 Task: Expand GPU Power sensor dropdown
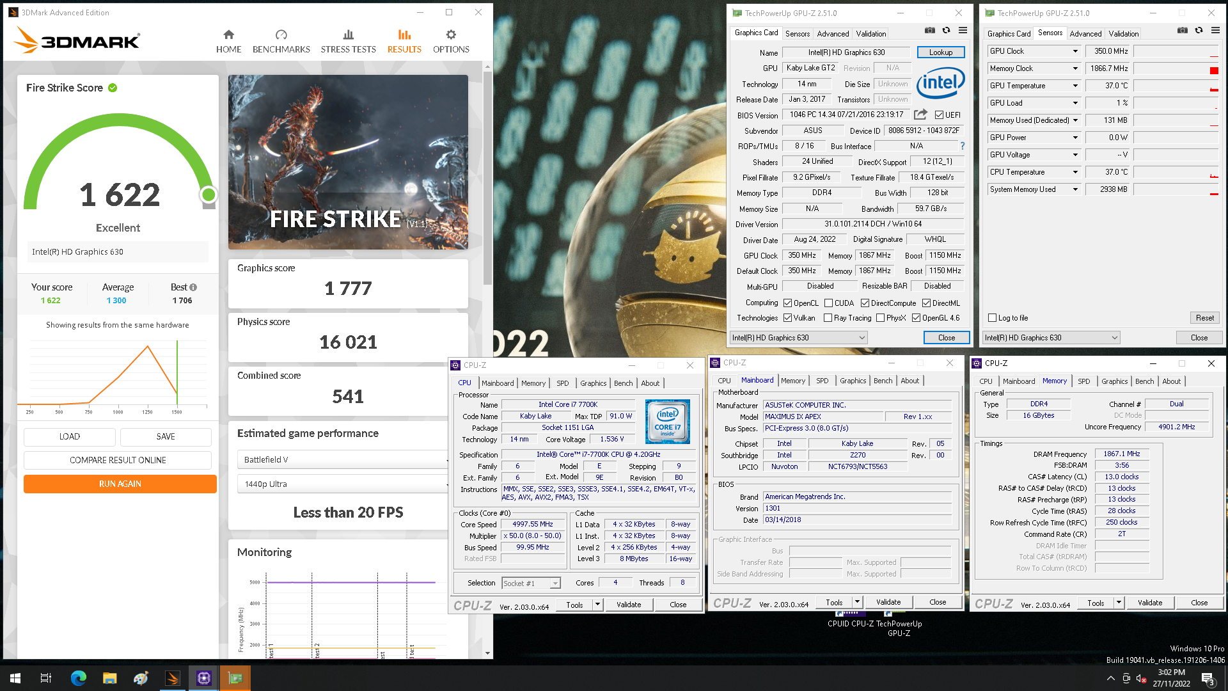point(1075,138)
